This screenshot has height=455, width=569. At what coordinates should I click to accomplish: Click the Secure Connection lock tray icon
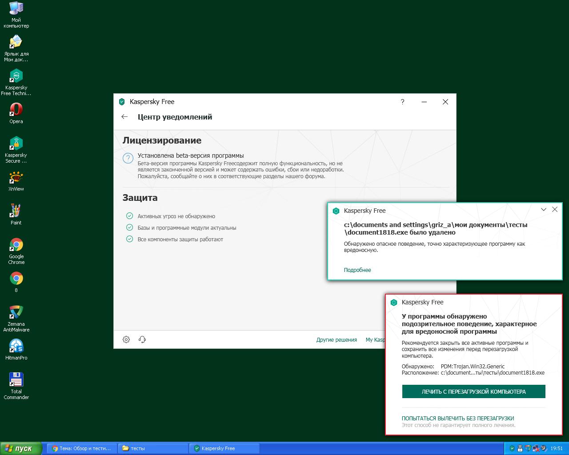pos(520,448)
